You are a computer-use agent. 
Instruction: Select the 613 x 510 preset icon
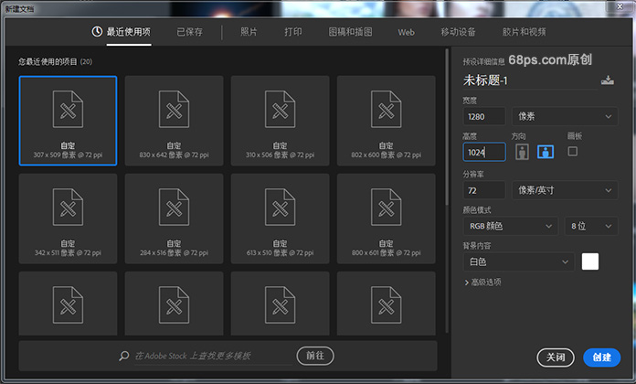[280, 209]
